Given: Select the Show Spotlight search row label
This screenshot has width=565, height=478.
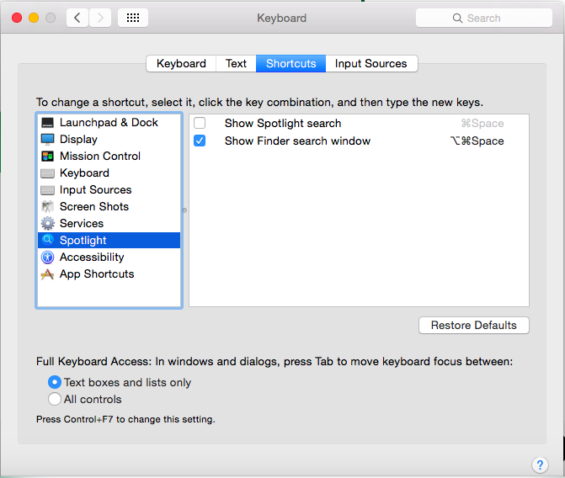Looking at the screenshot, I should pos(283,123).
